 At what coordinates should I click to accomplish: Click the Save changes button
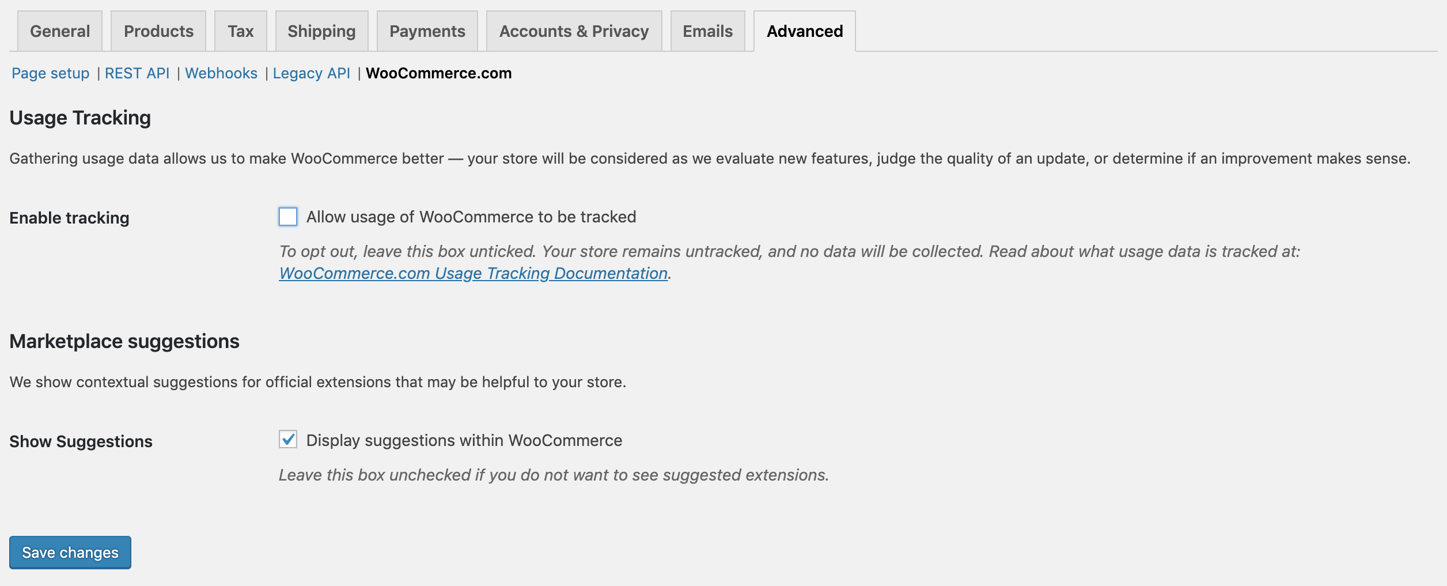70,552
